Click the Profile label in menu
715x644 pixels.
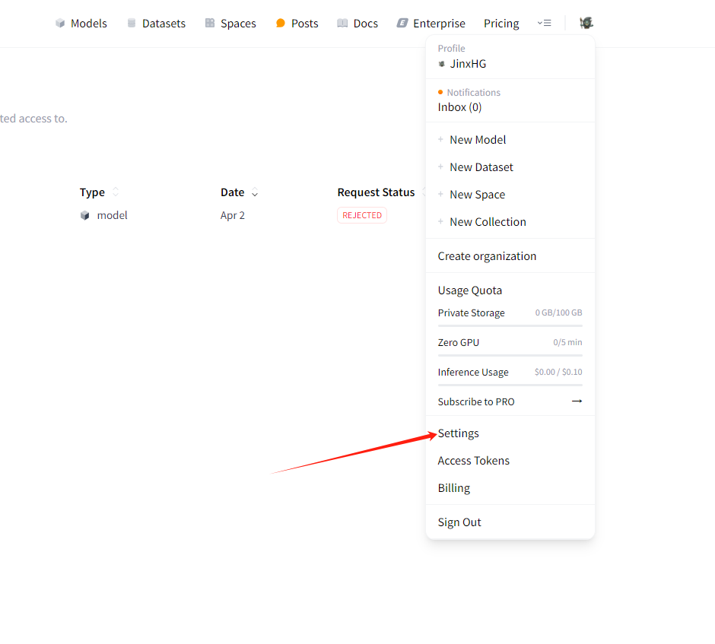tap(451, 49)
